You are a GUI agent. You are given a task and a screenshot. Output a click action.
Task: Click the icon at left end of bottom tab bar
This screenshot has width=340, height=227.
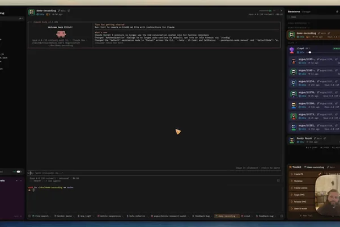click(29, 216)
